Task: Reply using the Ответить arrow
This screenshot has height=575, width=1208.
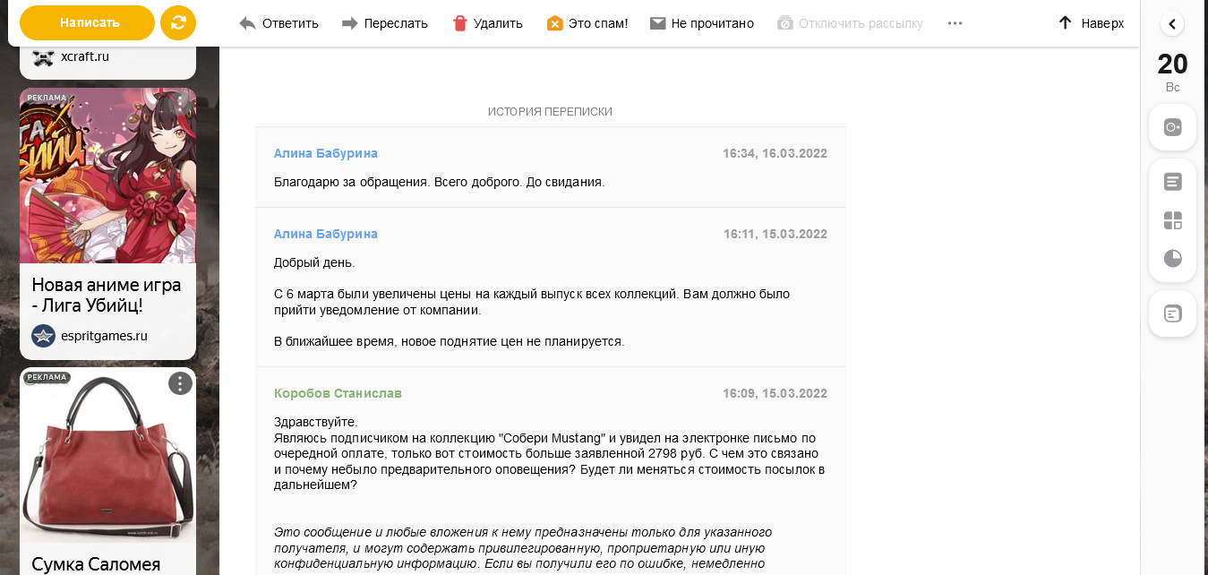Action: pyautogui.click(x=278, y=23)
